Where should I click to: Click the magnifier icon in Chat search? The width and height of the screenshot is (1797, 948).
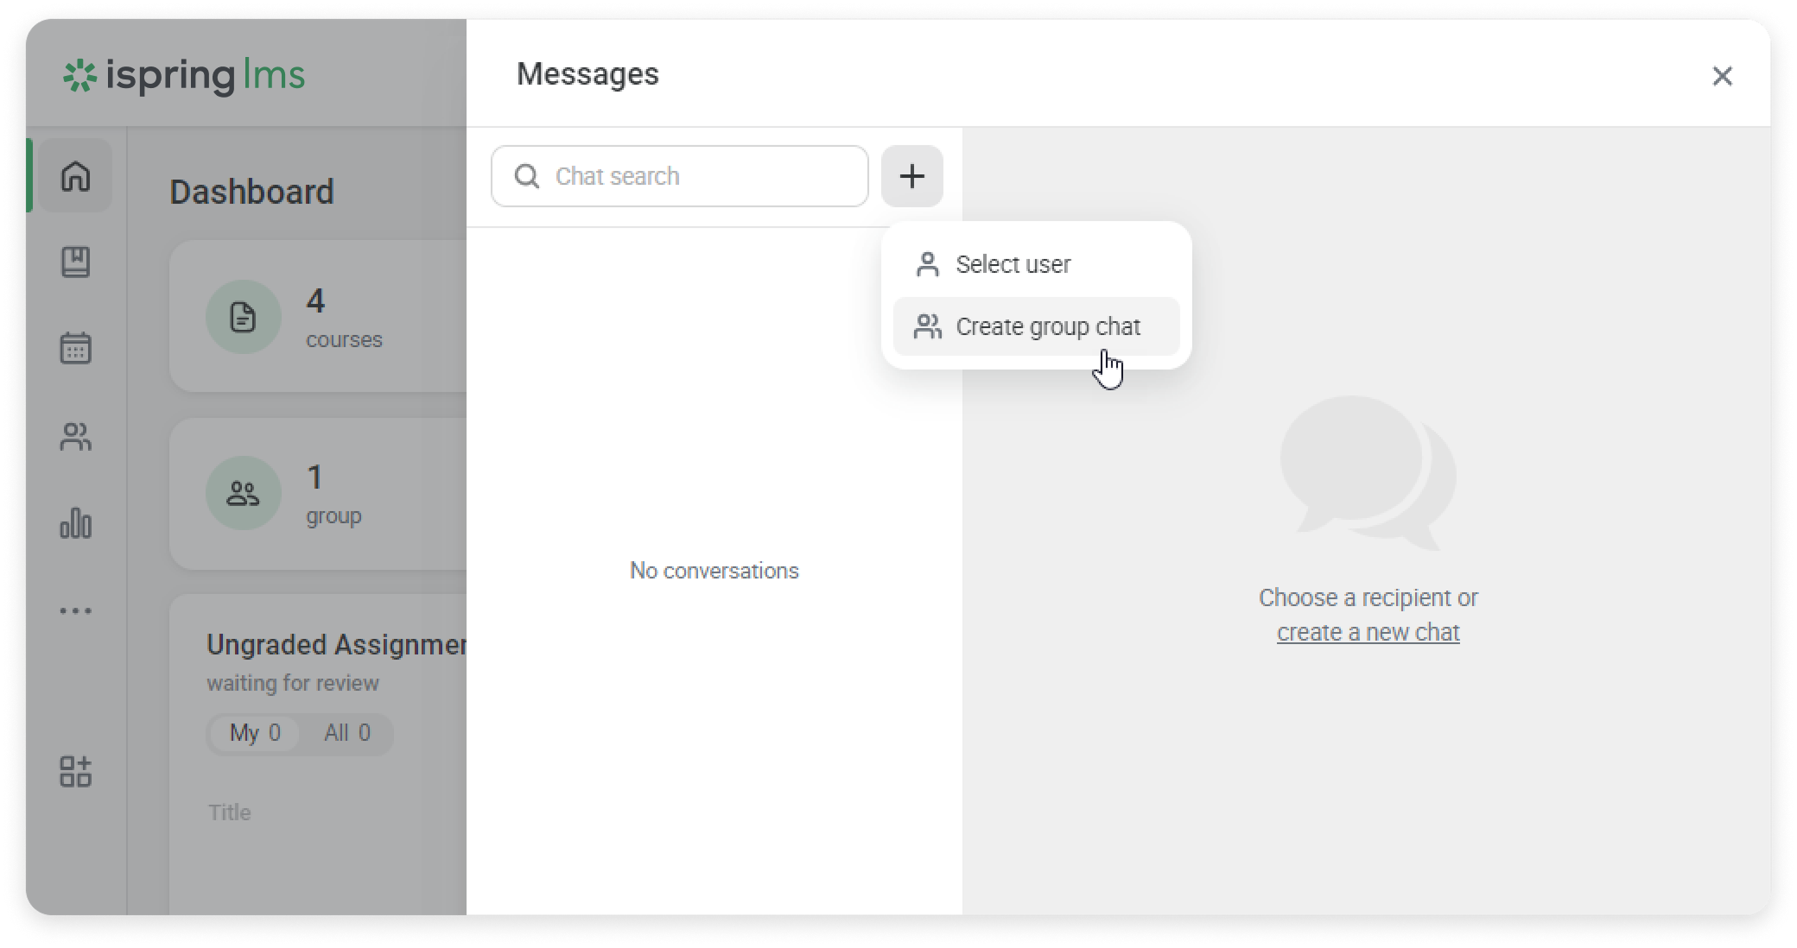[527, 176]
